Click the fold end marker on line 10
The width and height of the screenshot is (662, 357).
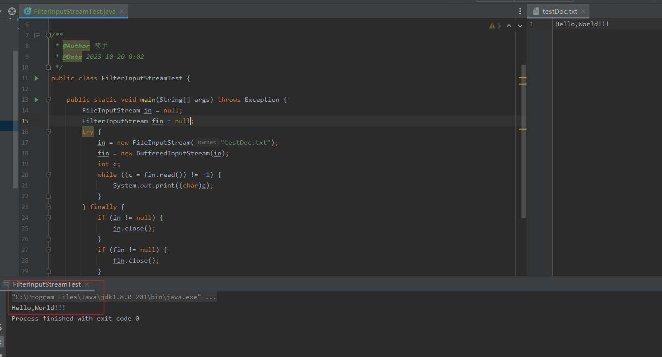coord(48,67)
